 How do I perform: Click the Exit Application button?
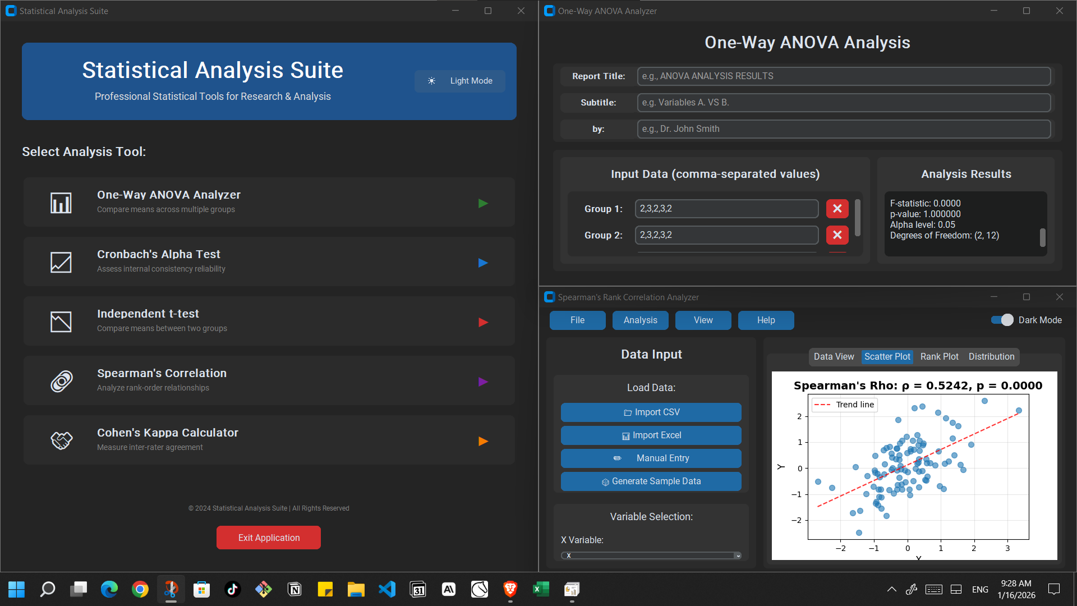point(269,538)
